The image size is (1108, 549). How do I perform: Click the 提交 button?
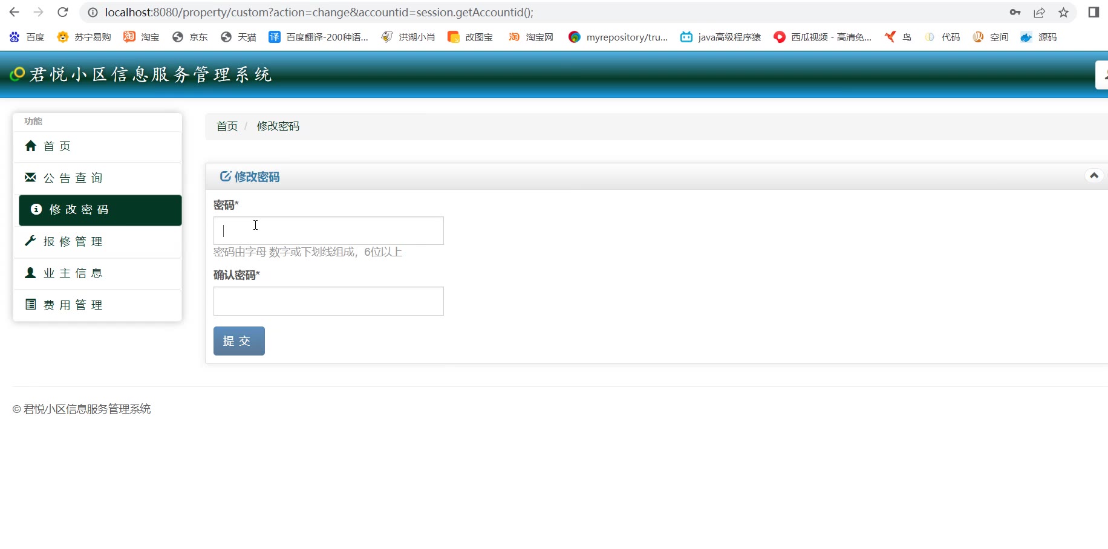pyautogui.click(x=239, y=341)
